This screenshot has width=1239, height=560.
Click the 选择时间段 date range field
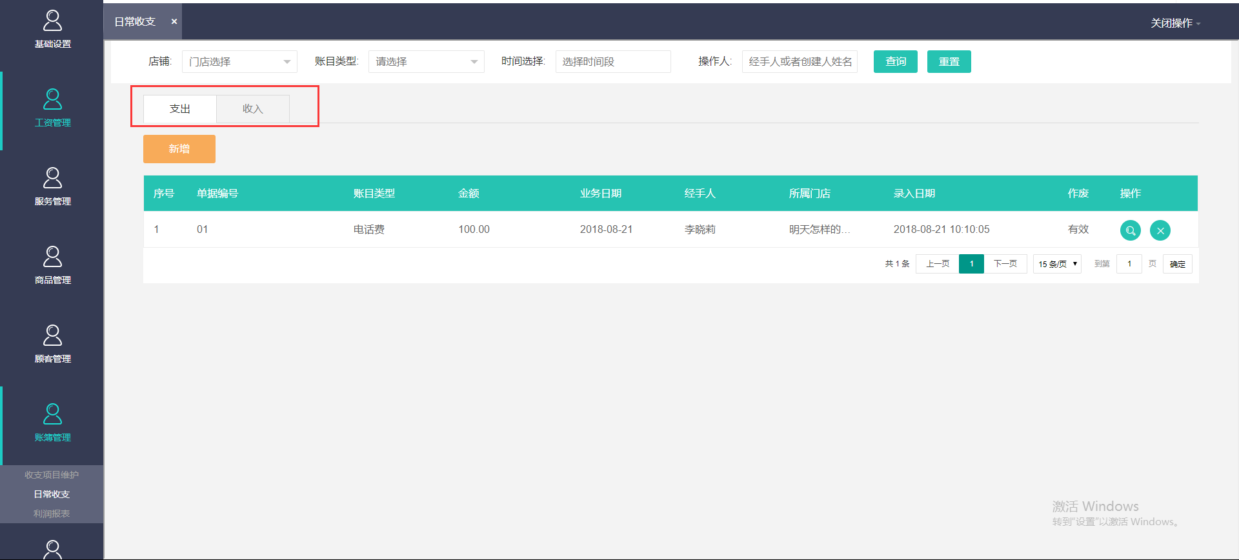click(x=613, y=61)
